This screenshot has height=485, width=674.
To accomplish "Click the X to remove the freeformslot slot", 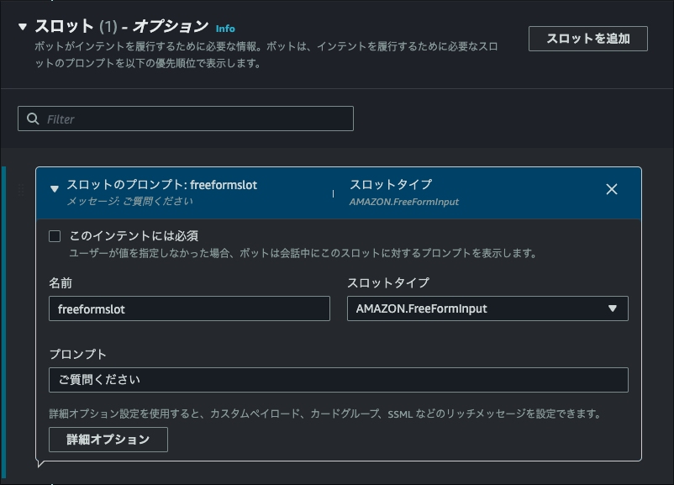I will 612,189.
